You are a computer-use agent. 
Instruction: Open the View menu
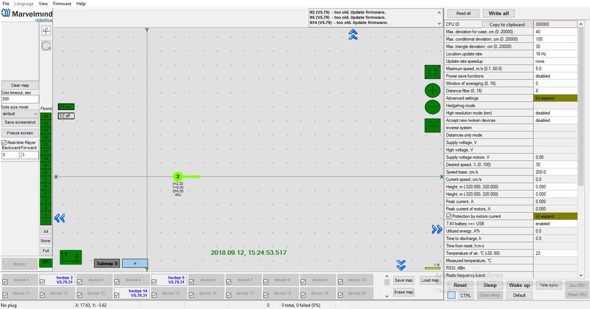pos(43,3)
